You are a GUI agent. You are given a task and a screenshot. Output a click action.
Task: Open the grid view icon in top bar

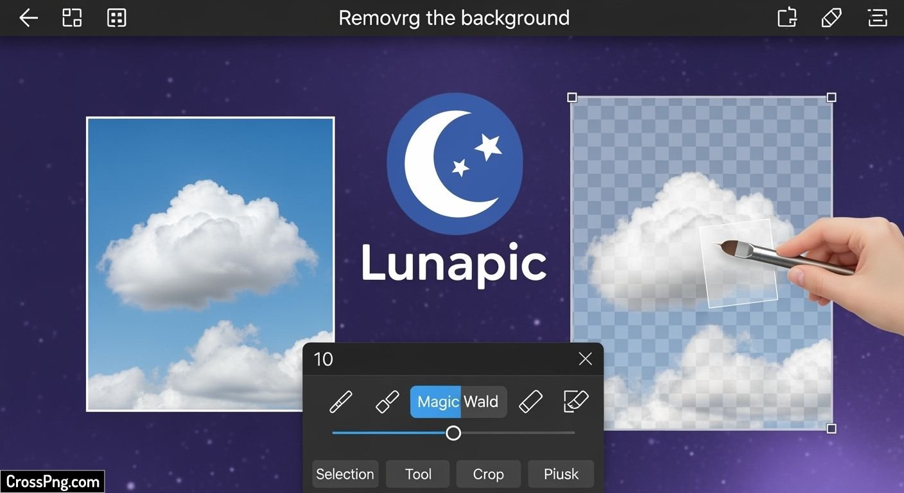coord(116,18)
